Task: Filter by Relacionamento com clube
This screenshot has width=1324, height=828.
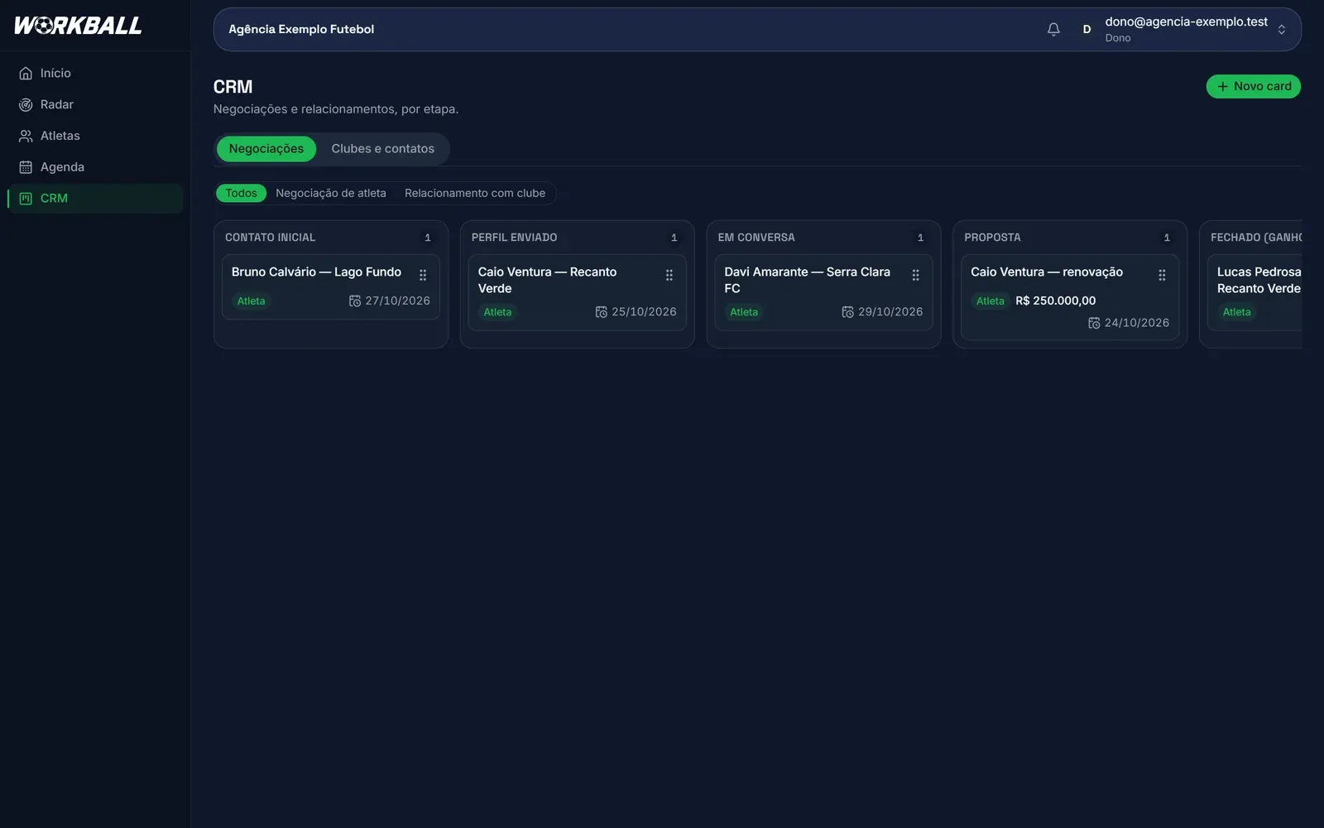Action: 475,193
